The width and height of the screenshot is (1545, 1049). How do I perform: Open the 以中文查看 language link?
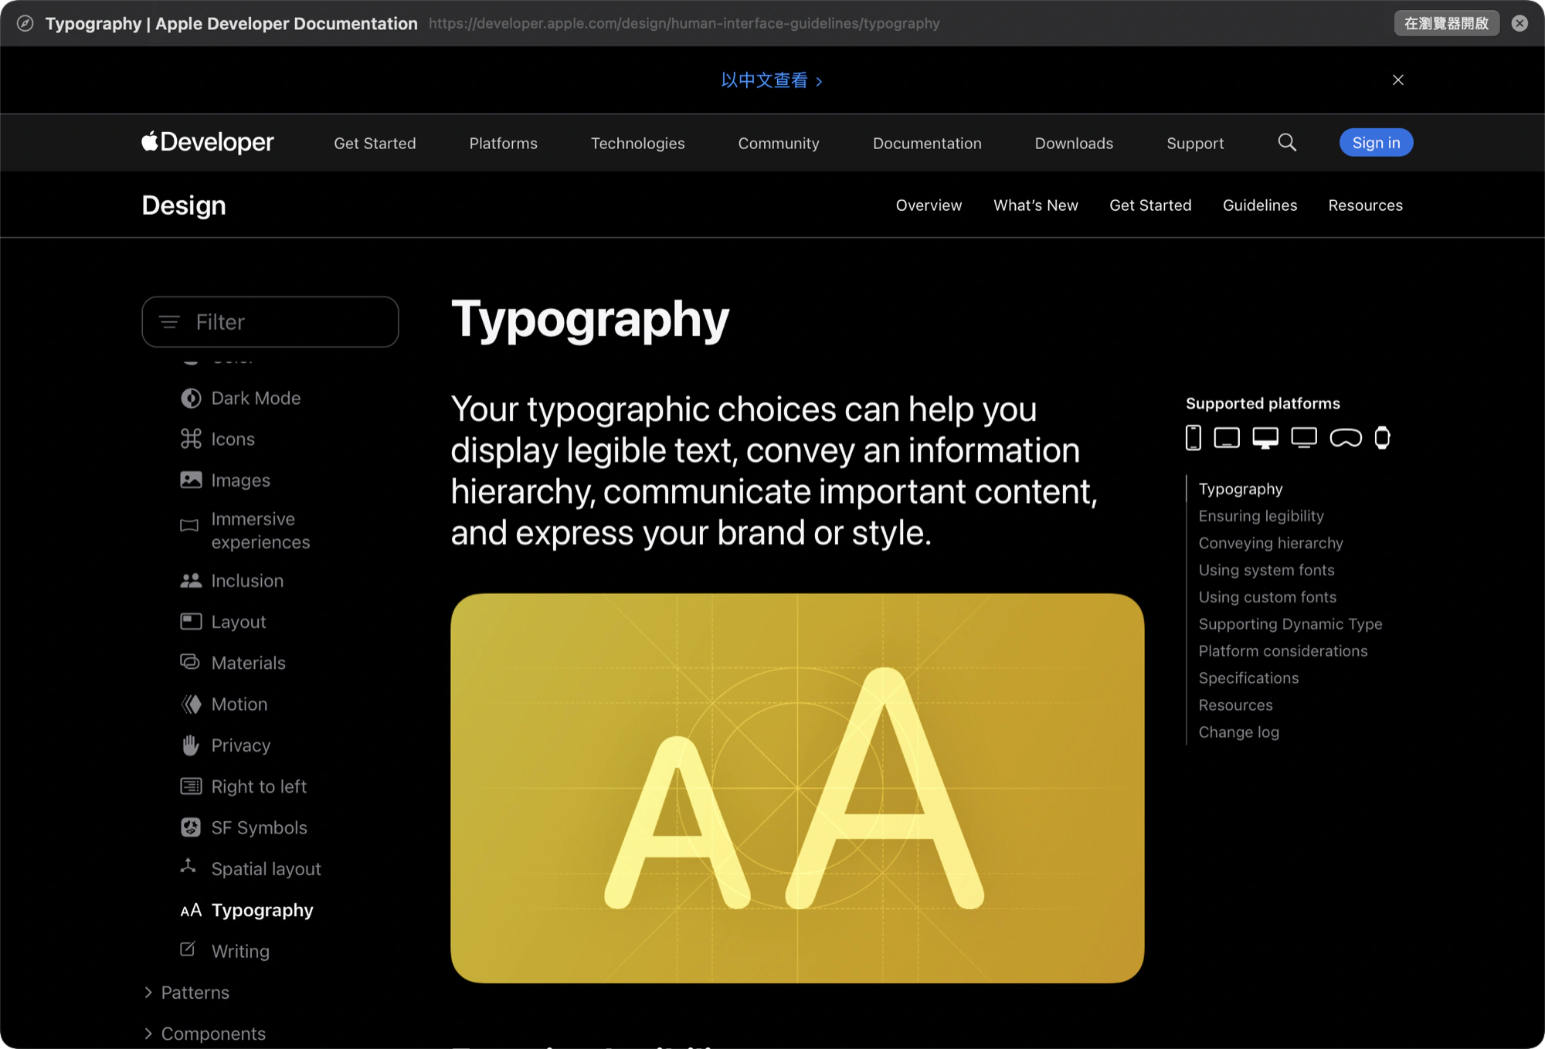771,80
